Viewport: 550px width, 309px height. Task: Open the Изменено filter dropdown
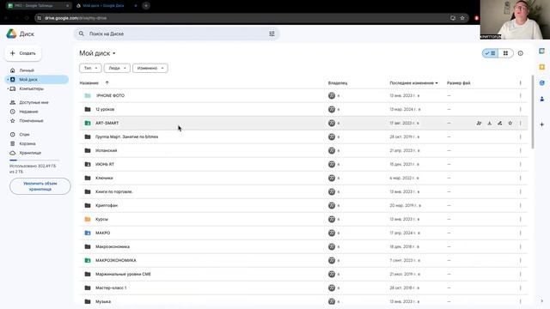(150, 68)
